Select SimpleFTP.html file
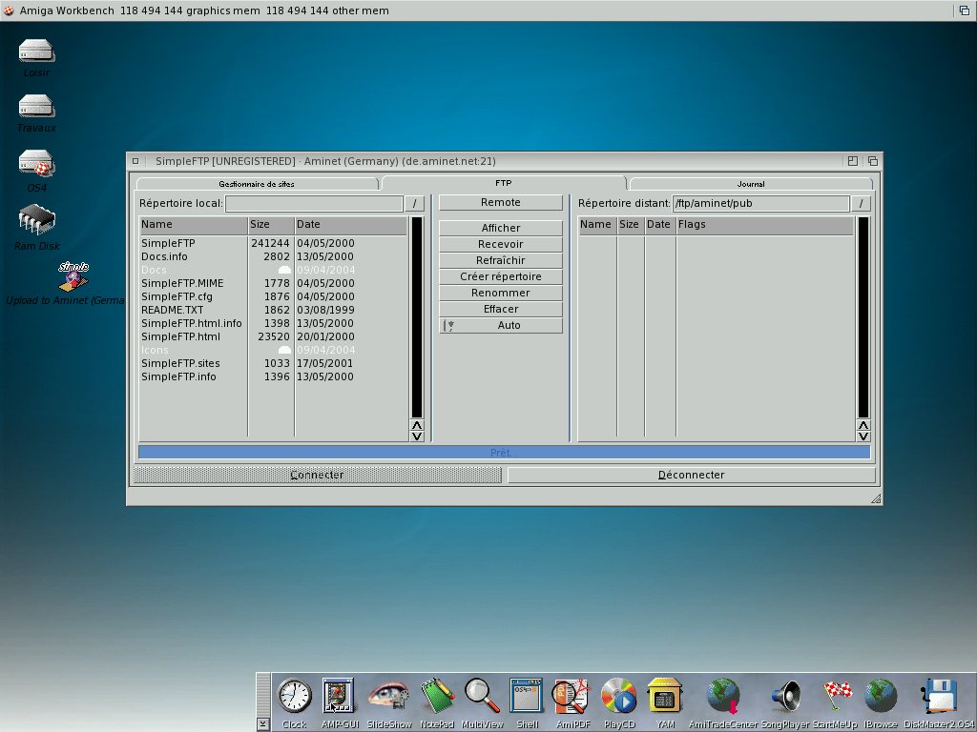The height and width of the screenshot is (732, 977). coord(274,336)
